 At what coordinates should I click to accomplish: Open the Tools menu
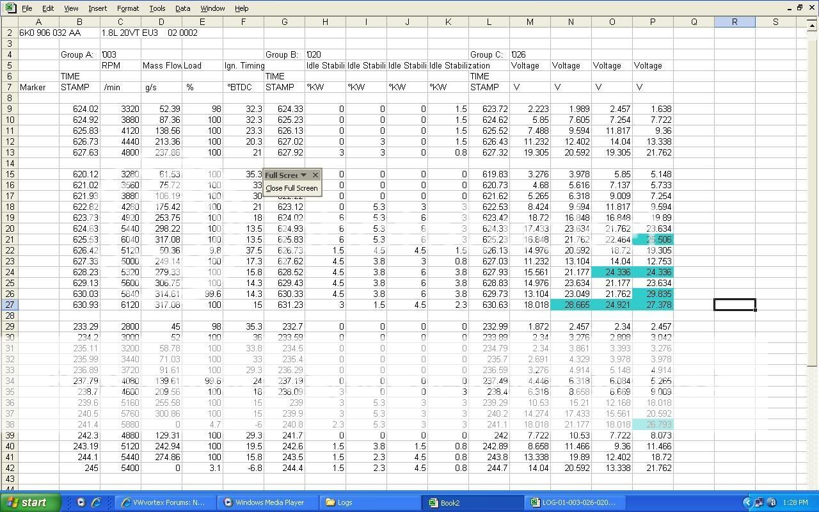(x=157, y=8)
